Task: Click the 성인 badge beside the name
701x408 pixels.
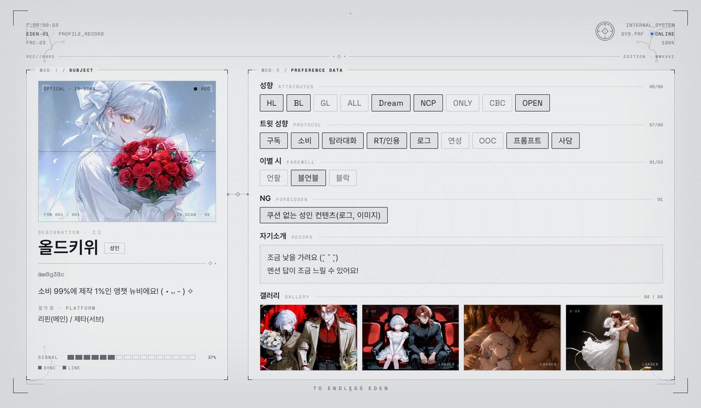Action: tap(114, 248)
